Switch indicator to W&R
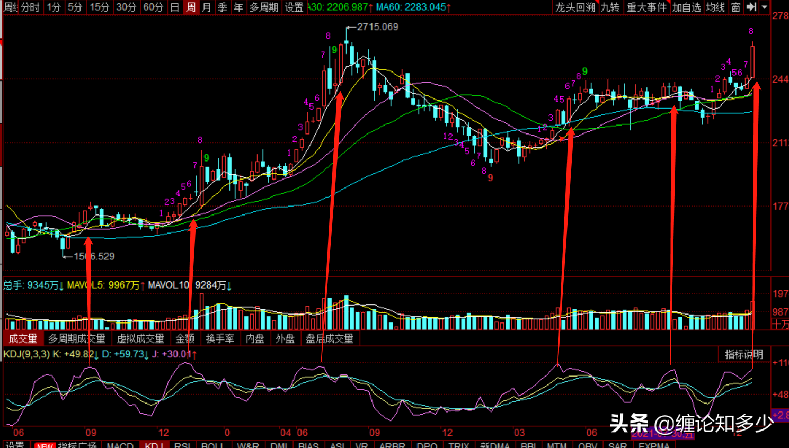The height and width of the screenshot is (448, 789). [x=247, y=445]
